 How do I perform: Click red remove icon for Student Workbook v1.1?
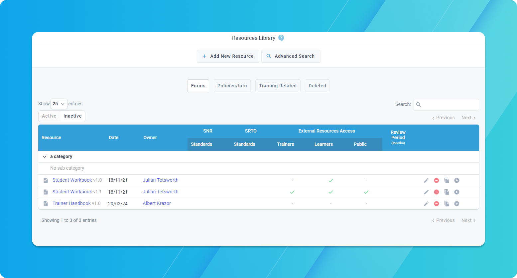[437, 192]
